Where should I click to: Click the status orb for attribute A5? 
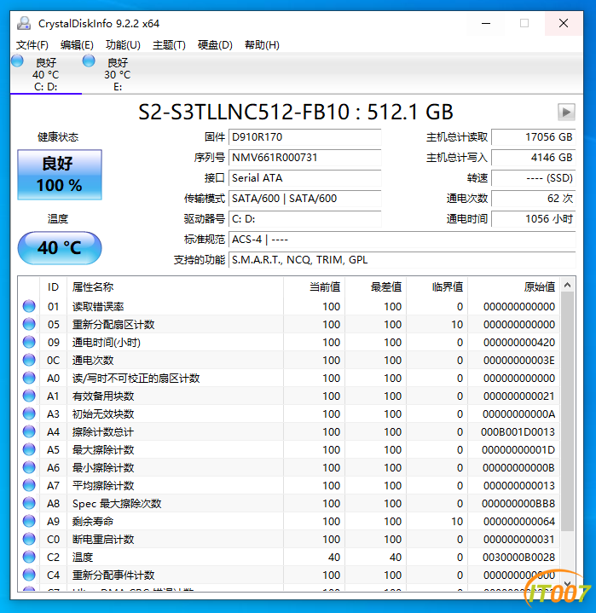(x=29, y=449)
